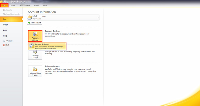The width and height of the screenshot is (200, 106).
Task: Click the Save Attachments paperclip icon
Action: pos(4,14)
